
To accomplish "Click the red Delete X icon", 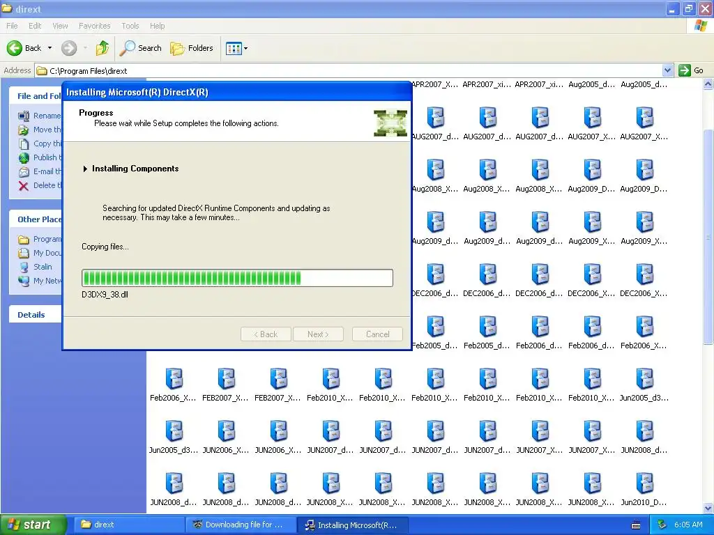I will (24, 185).
